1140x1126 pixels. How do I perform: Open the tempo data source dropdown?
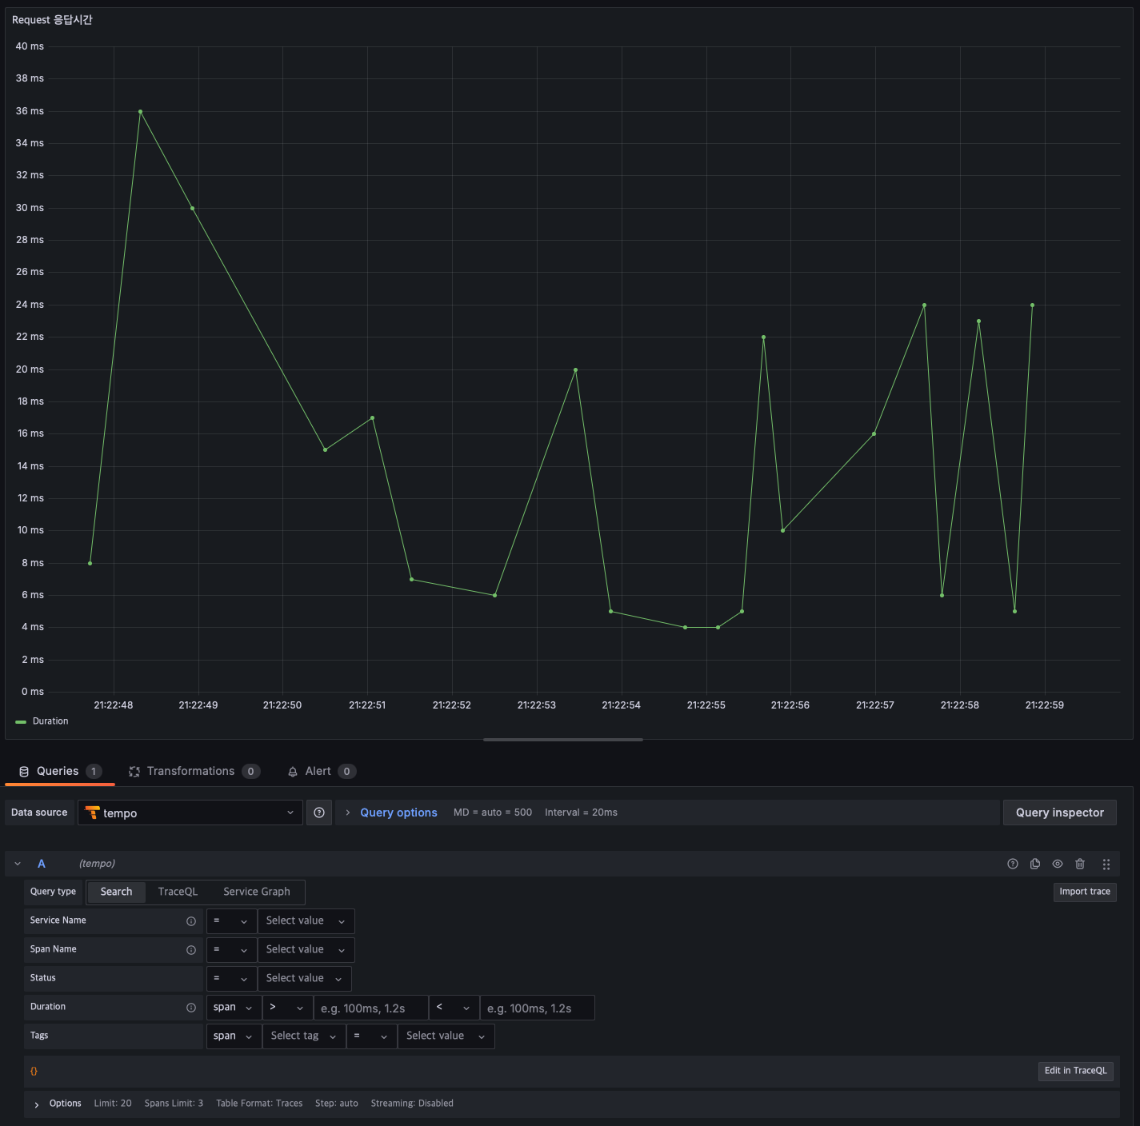click(190, 813)
